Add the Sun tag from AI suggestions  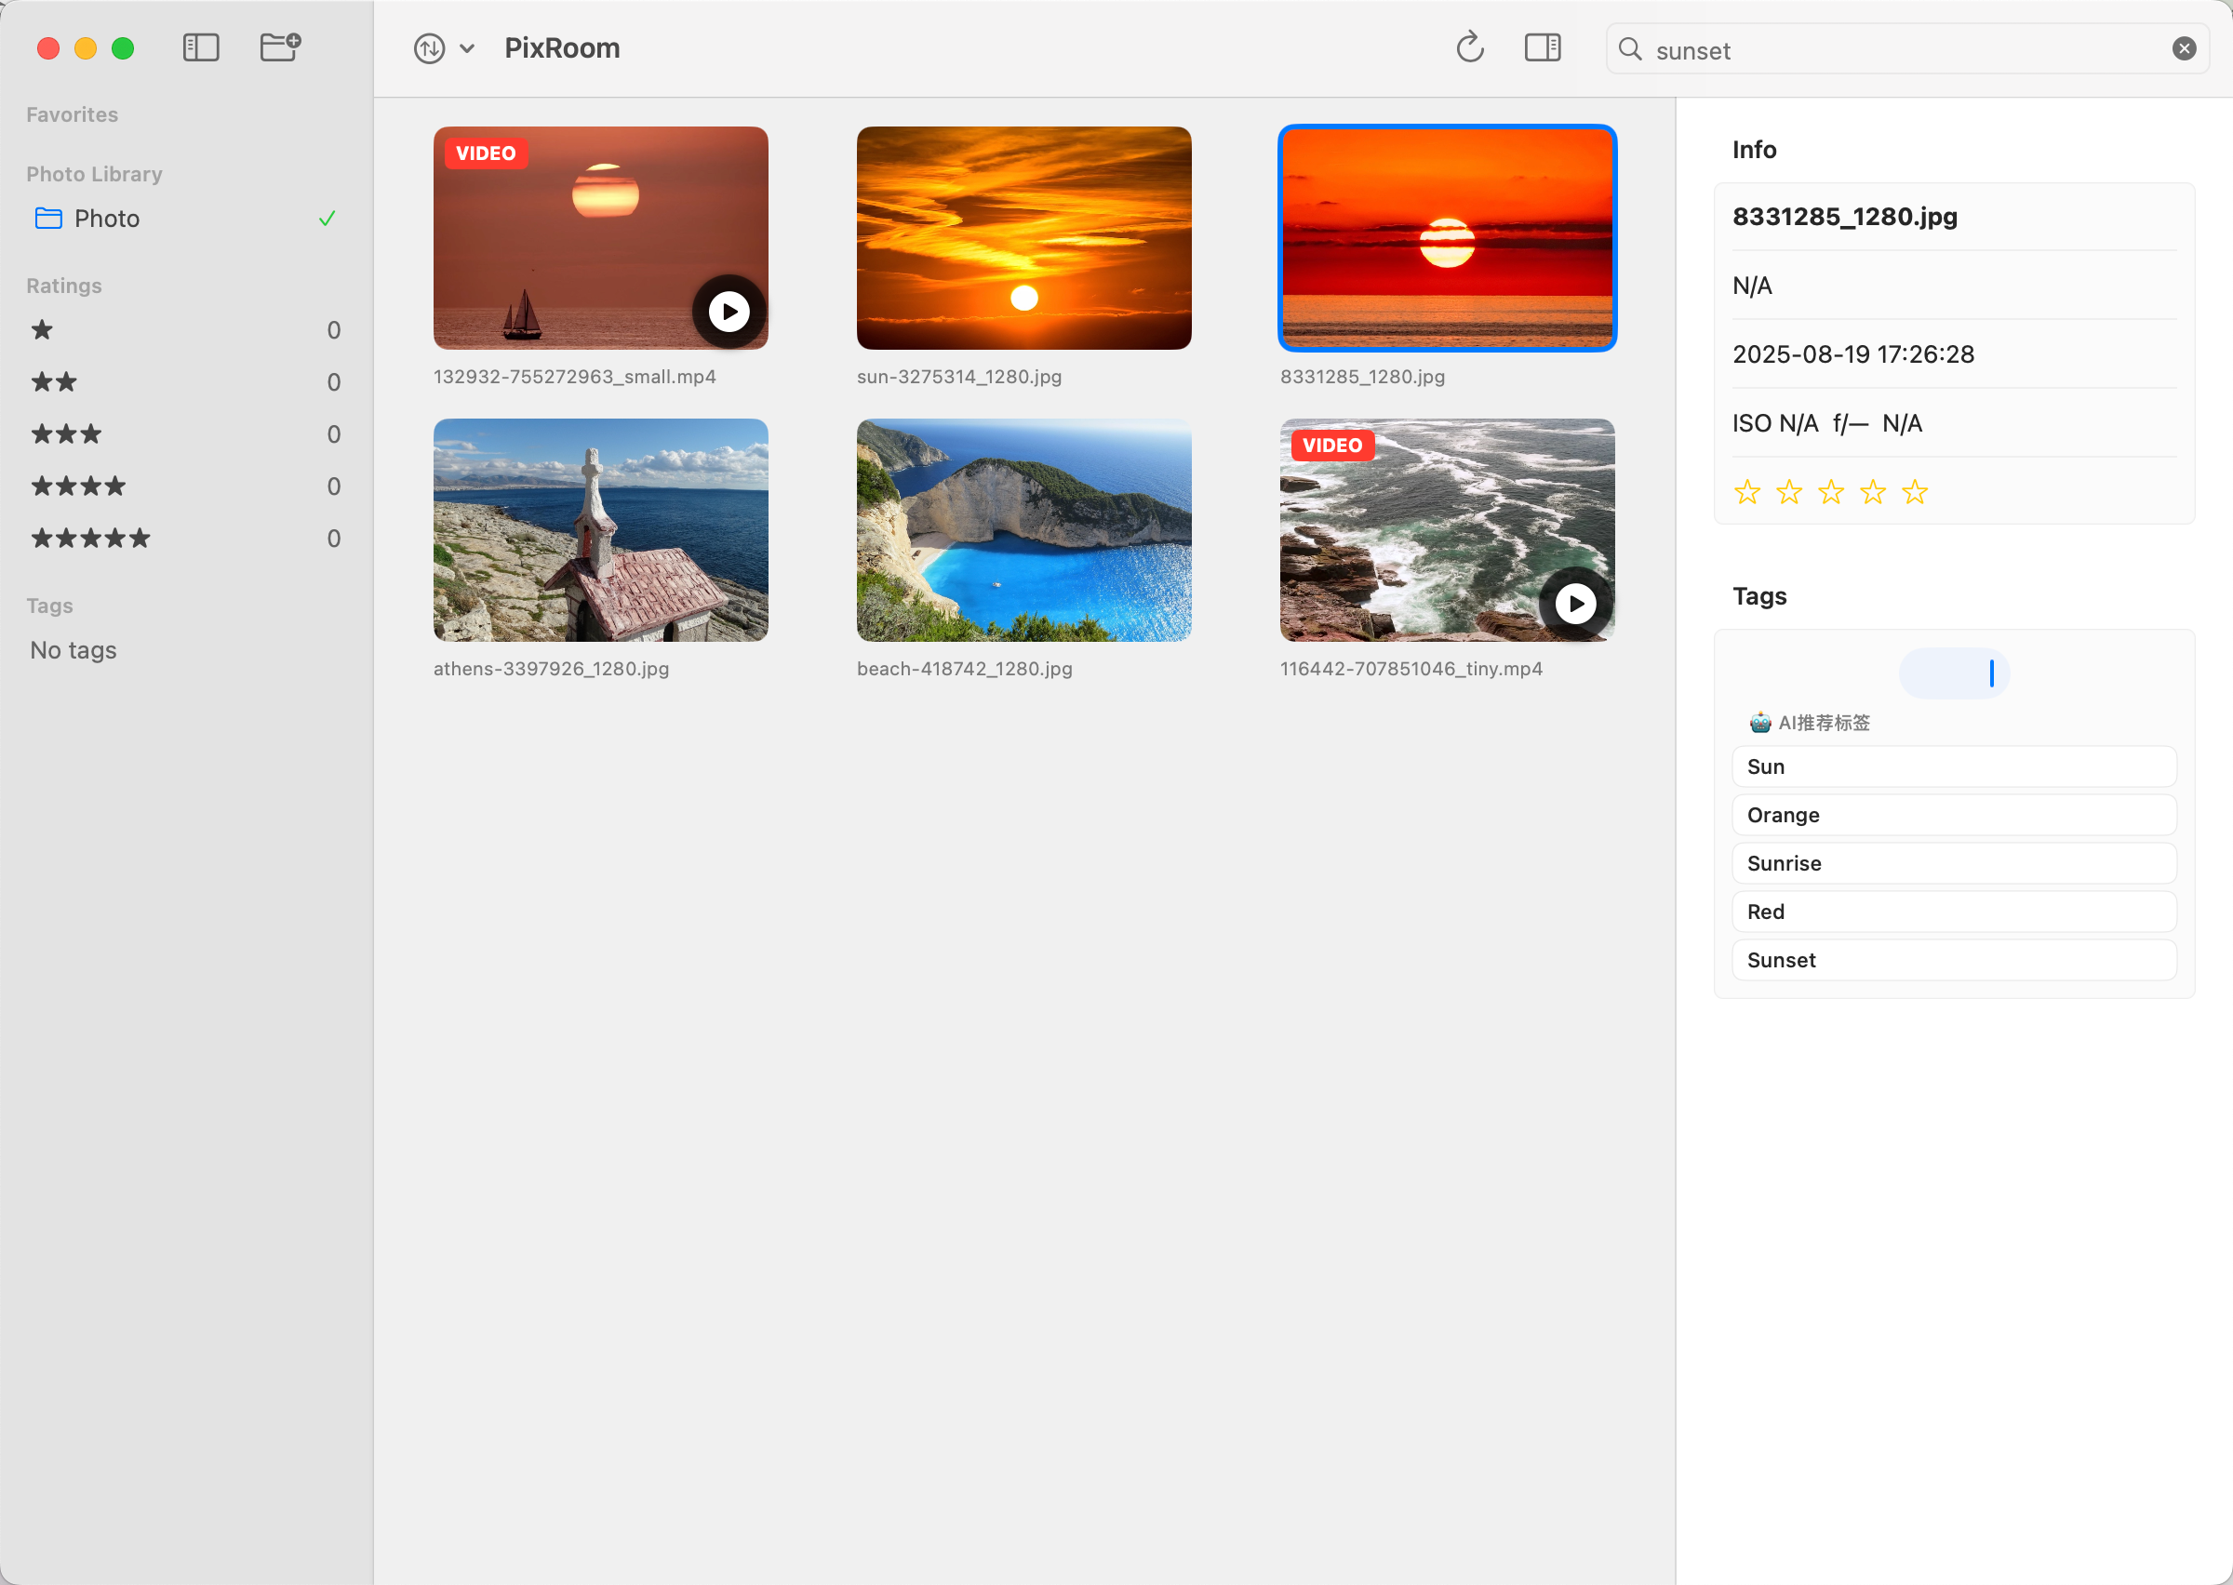[x=1953, y=766]
